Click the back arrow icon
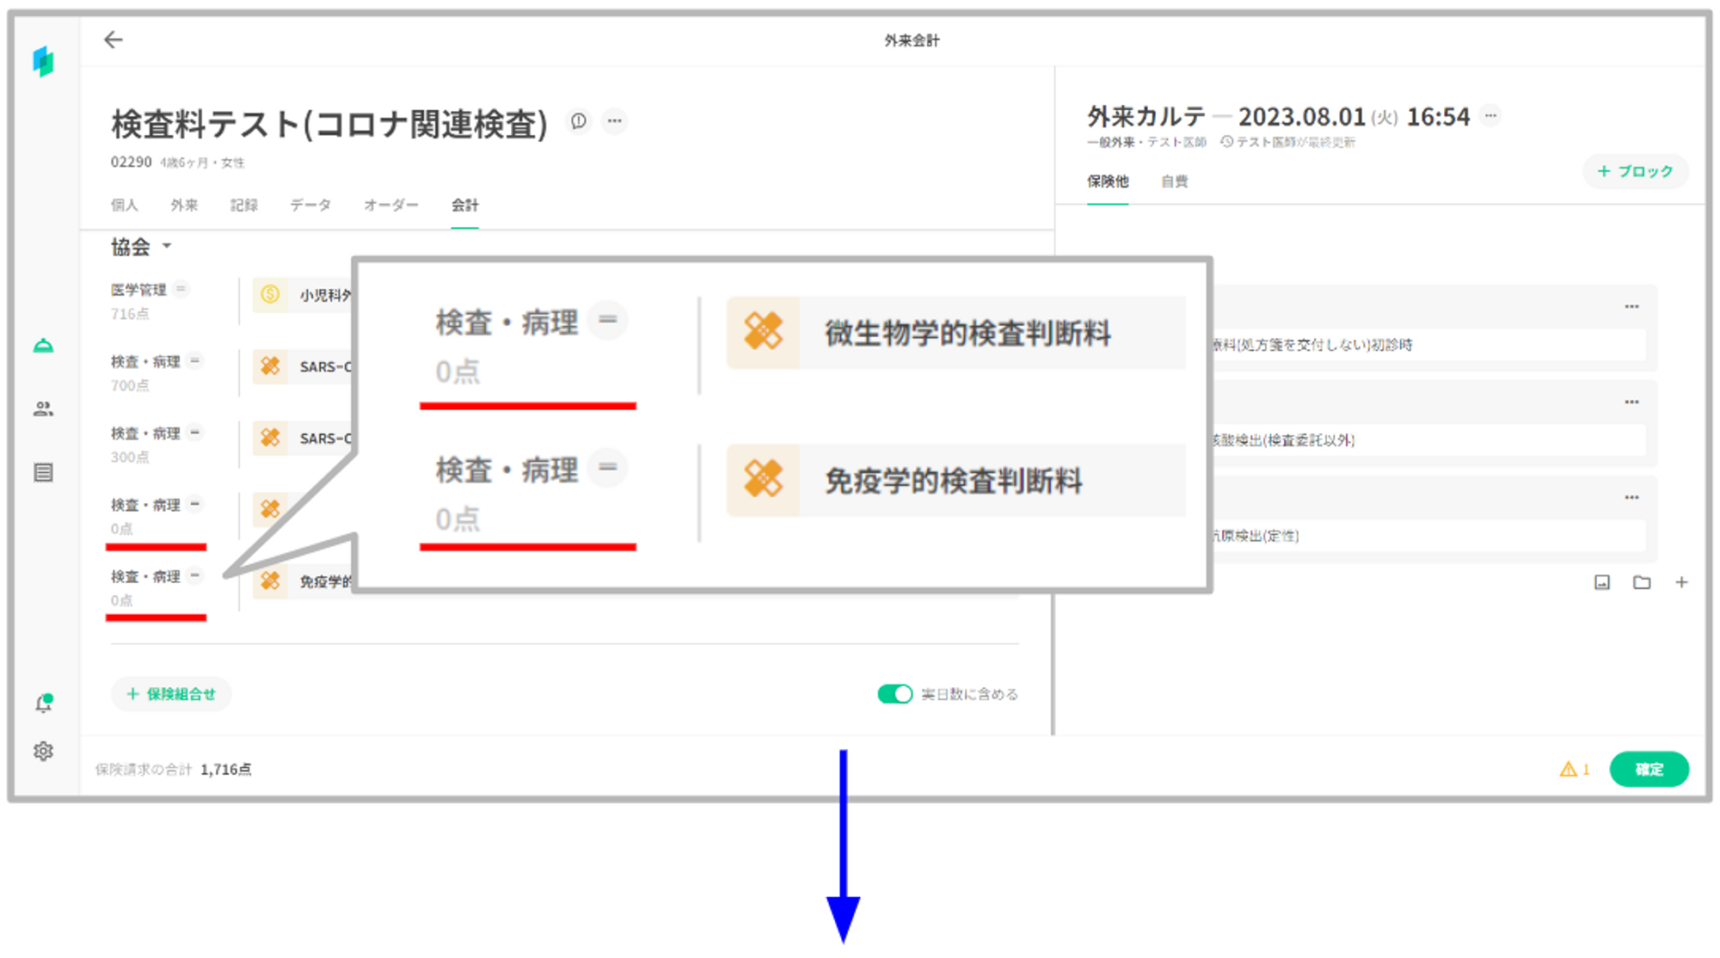 pos(114,40)
